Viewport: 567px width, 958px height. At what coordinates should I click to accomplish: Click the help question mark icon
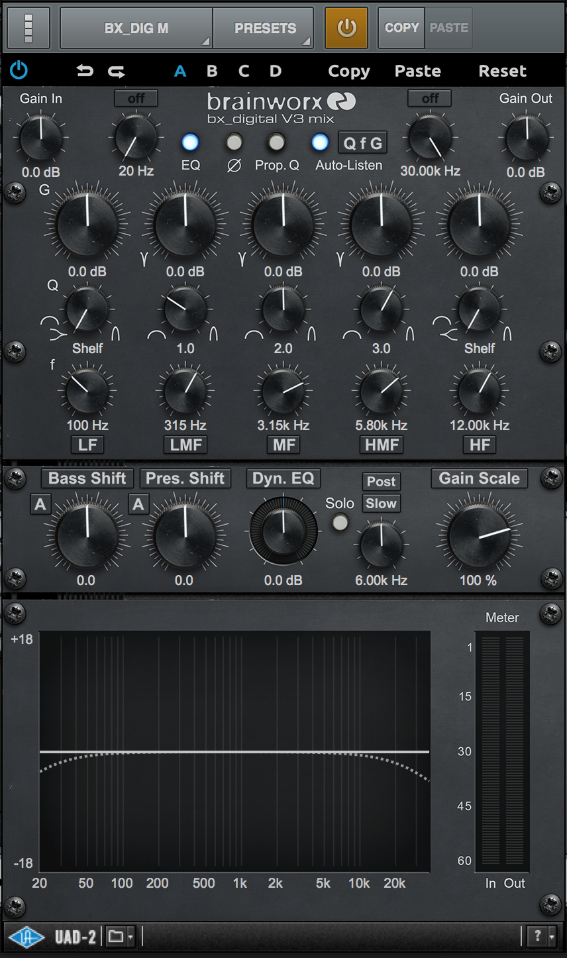click(537, 936)
